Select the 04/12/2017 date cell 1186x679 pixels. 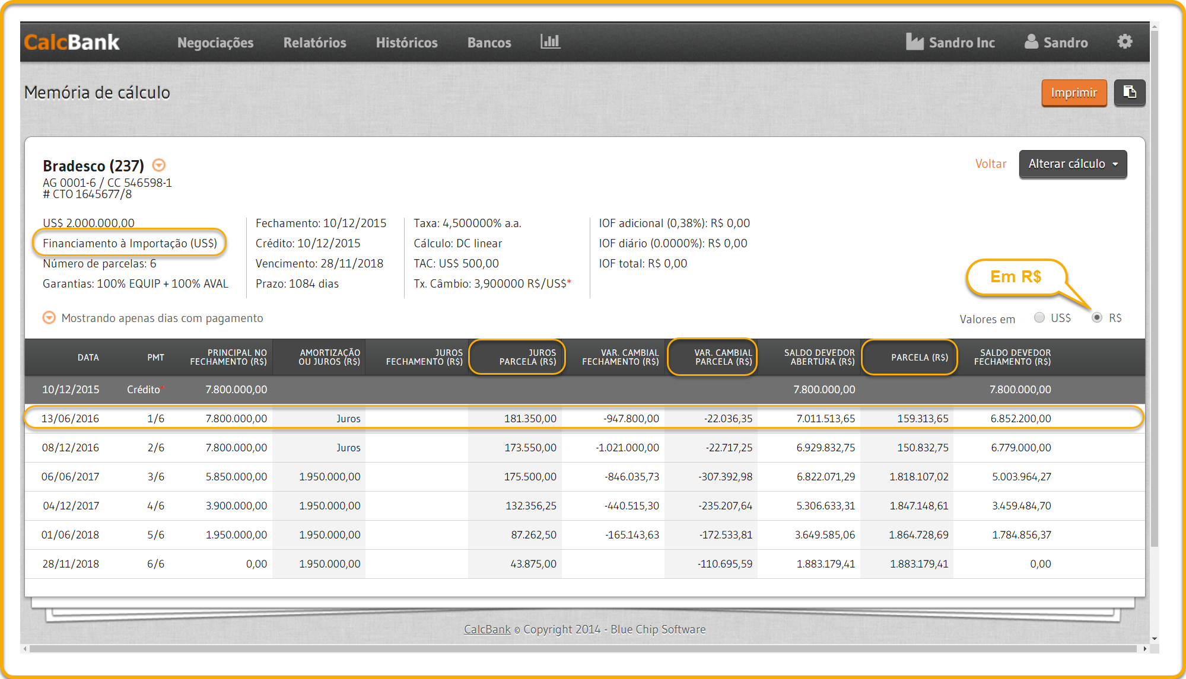(x=71, y=505)
